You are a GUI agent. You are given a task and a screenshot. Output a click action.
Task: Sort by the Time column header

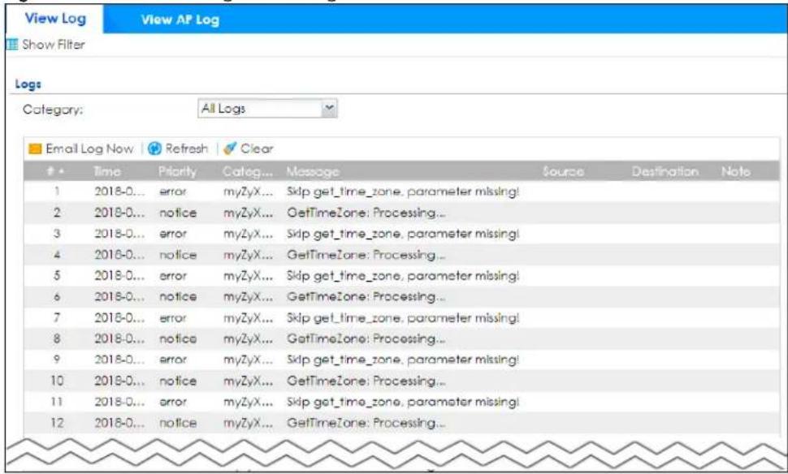(x=107, y=171)
